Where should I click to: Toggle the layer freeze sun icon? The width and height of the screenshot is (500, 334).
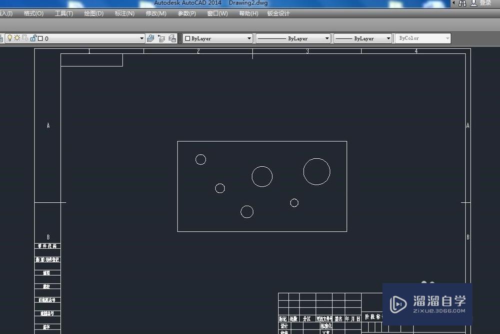pos(17,38)
